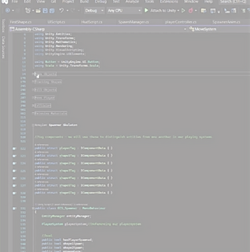Click the Open File folder icon
The width and height of the screenshot is (250, 252).
pyautogui.click(x=38, y=11)
